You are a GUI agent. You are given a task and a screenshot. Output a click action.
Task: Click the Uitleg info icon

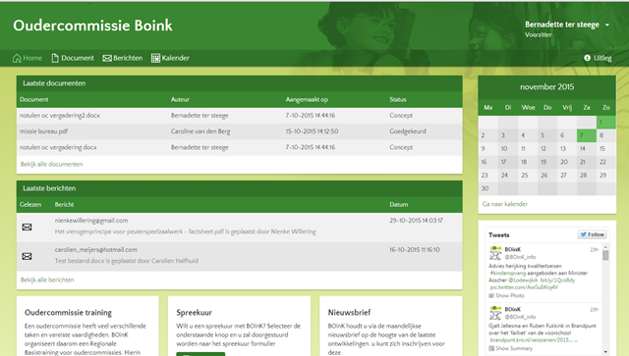(x=588, y=58)
